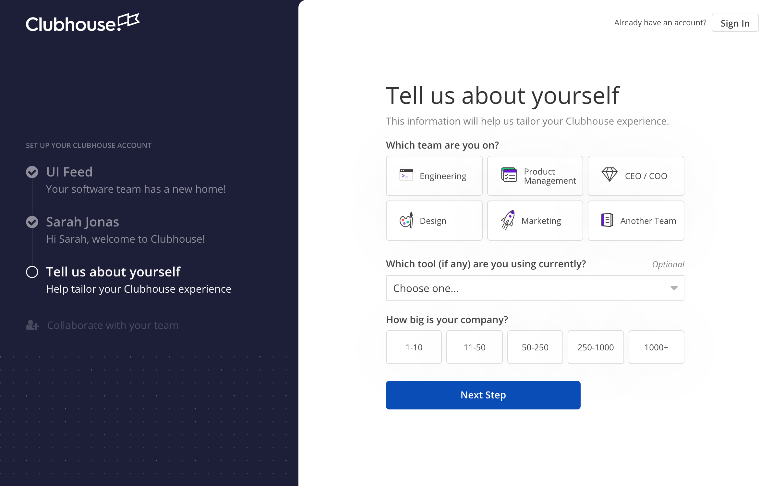This screenshot has width=772, height=486.
Task: Click the Collaborate with your team step
Action: [x=112, y=325]
